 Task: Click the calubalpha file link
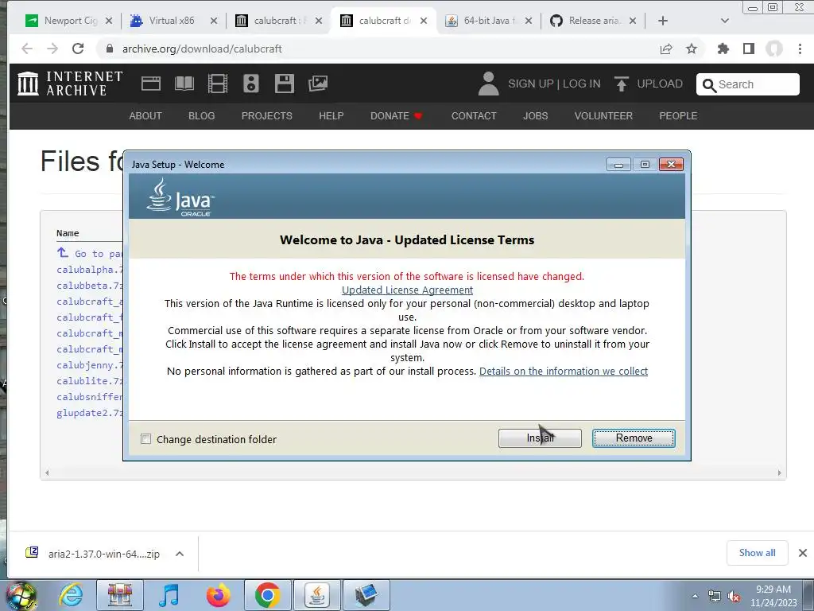[89, 270]
